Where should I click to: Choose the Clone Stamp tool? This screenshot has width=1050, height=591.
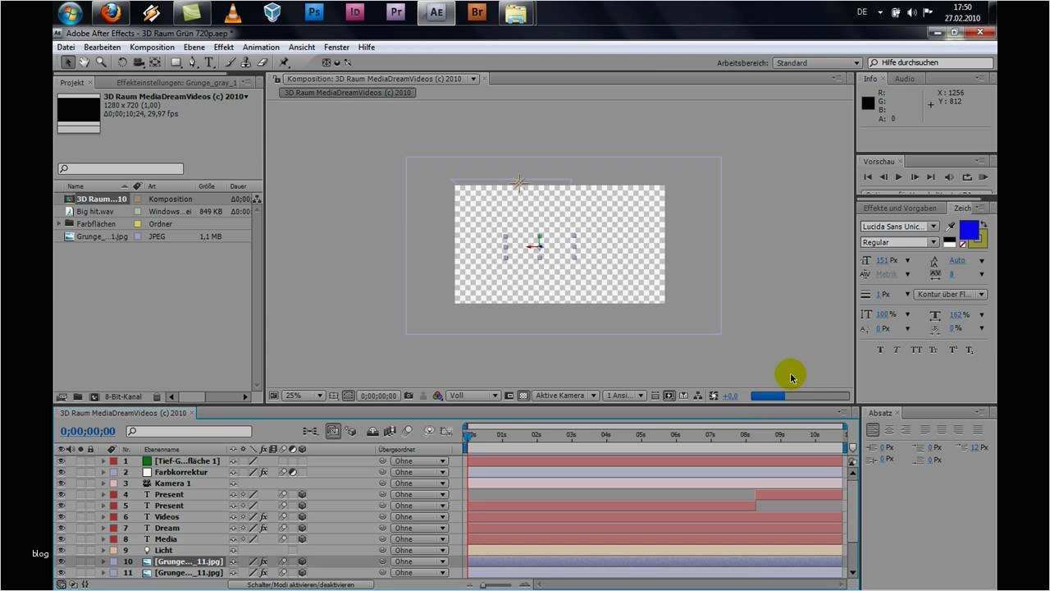(246, 62)
